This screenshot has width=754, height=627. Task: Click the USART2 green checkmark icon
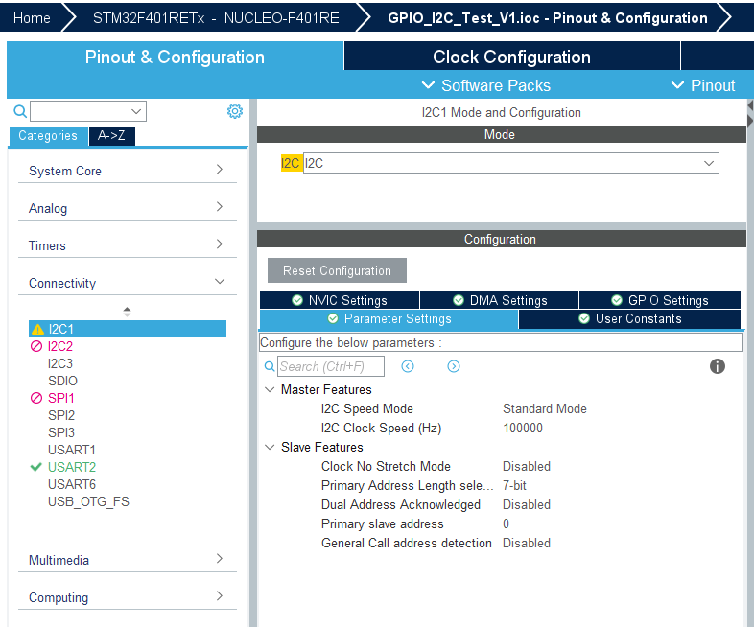(x=36, y=467)
